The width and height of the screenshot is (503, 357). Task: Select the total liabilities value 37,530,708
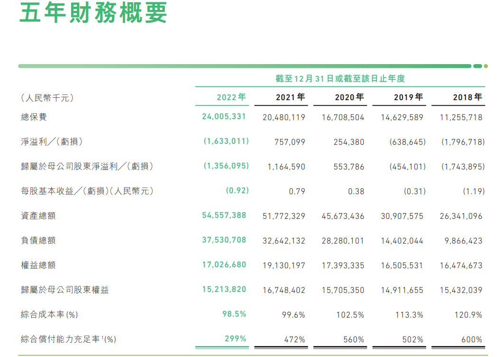point(224,240)
